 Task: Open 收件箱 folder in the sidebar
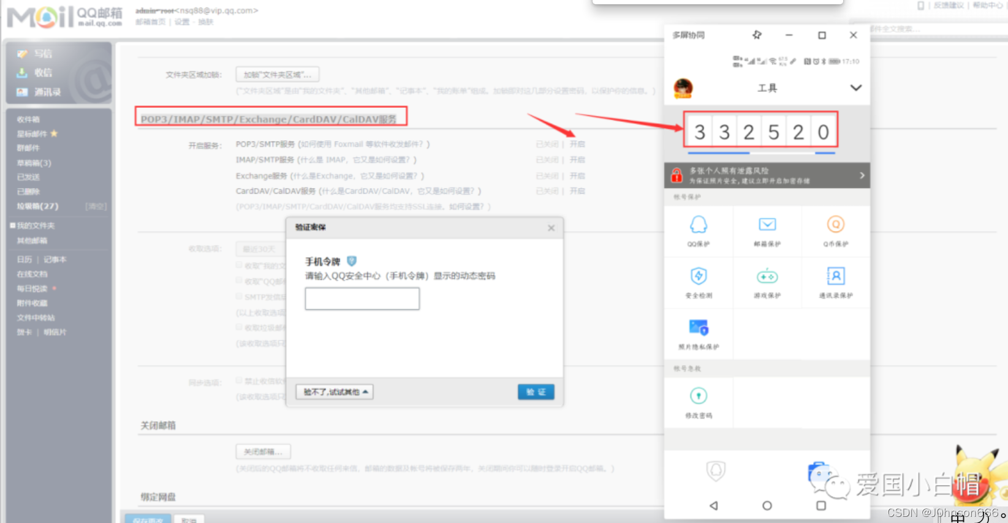coord(28,119)
